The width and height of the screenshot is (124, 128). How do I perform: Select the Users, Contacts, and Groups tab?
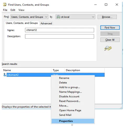pos(22,23)
